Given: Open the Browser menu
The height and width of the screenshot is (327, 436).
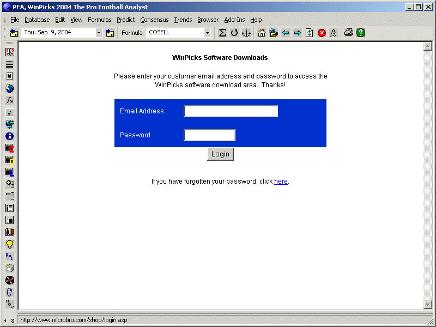Looking at the screenshot, I should pyautogui.click(x=208, y=20).
